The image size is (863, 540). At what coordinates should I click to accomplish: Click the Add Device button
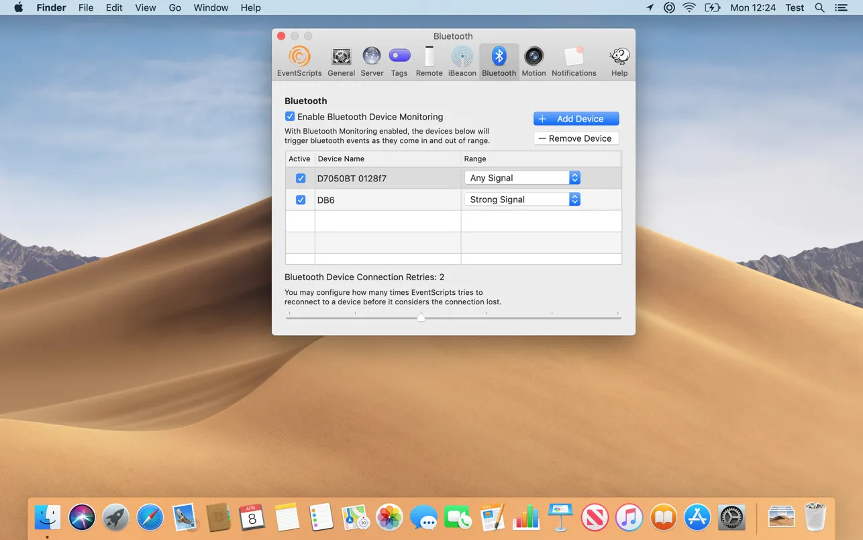click(x=576, y=119)
